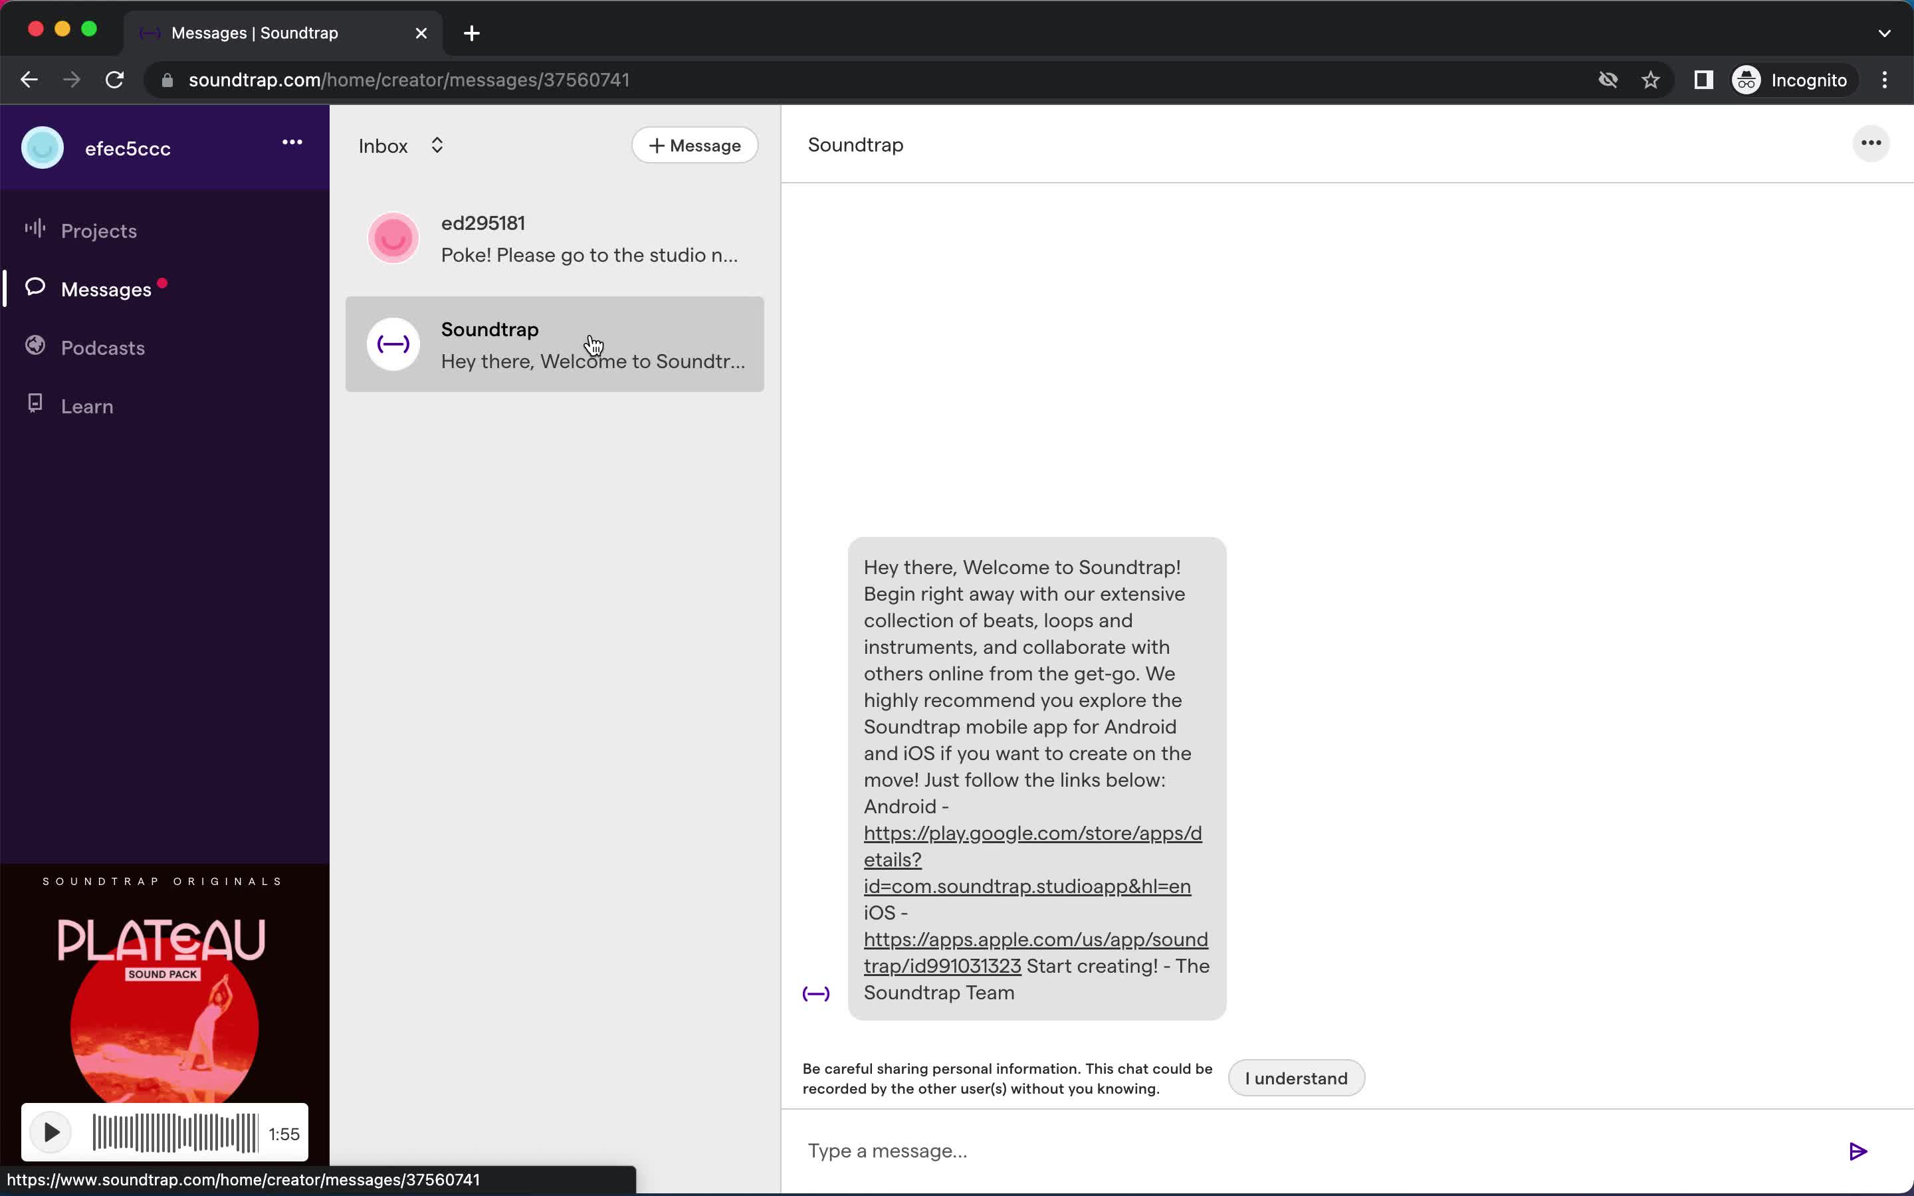Click the three-dot options icon top right
Viewport: 1914px width, 1196px height.
pos(1871,144)
